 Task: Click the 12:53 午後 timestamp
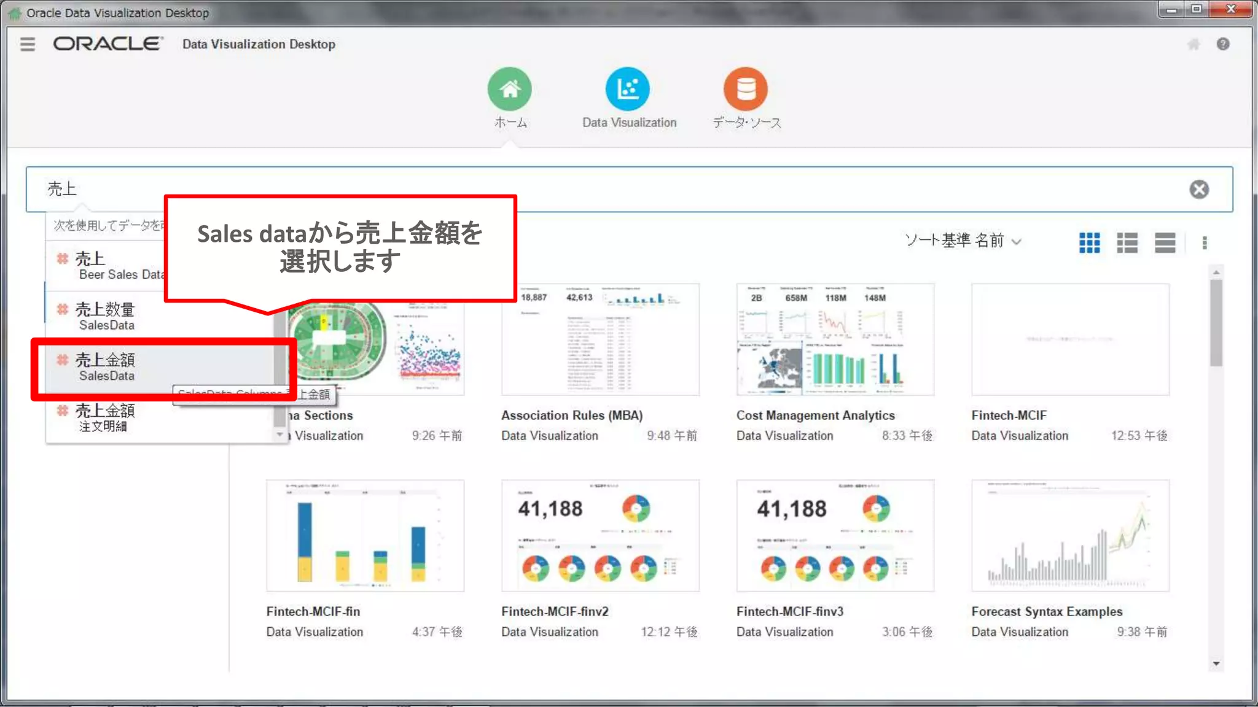pos(1139,436)
